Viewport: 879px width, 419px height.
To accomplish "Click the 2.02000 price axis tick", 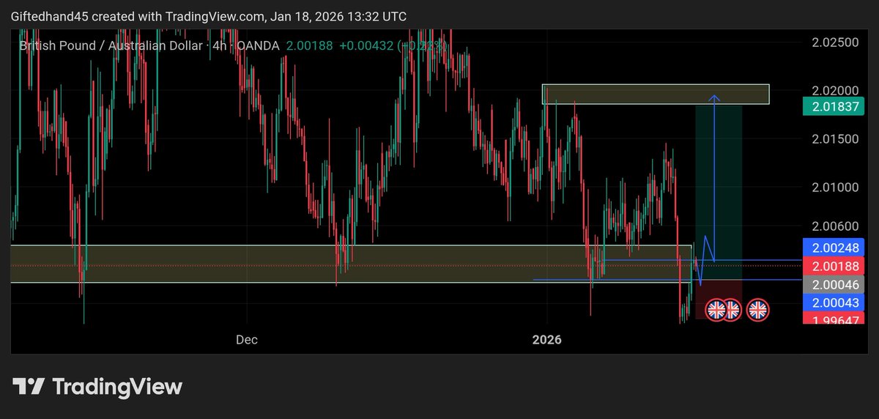I will pos(835,91).
